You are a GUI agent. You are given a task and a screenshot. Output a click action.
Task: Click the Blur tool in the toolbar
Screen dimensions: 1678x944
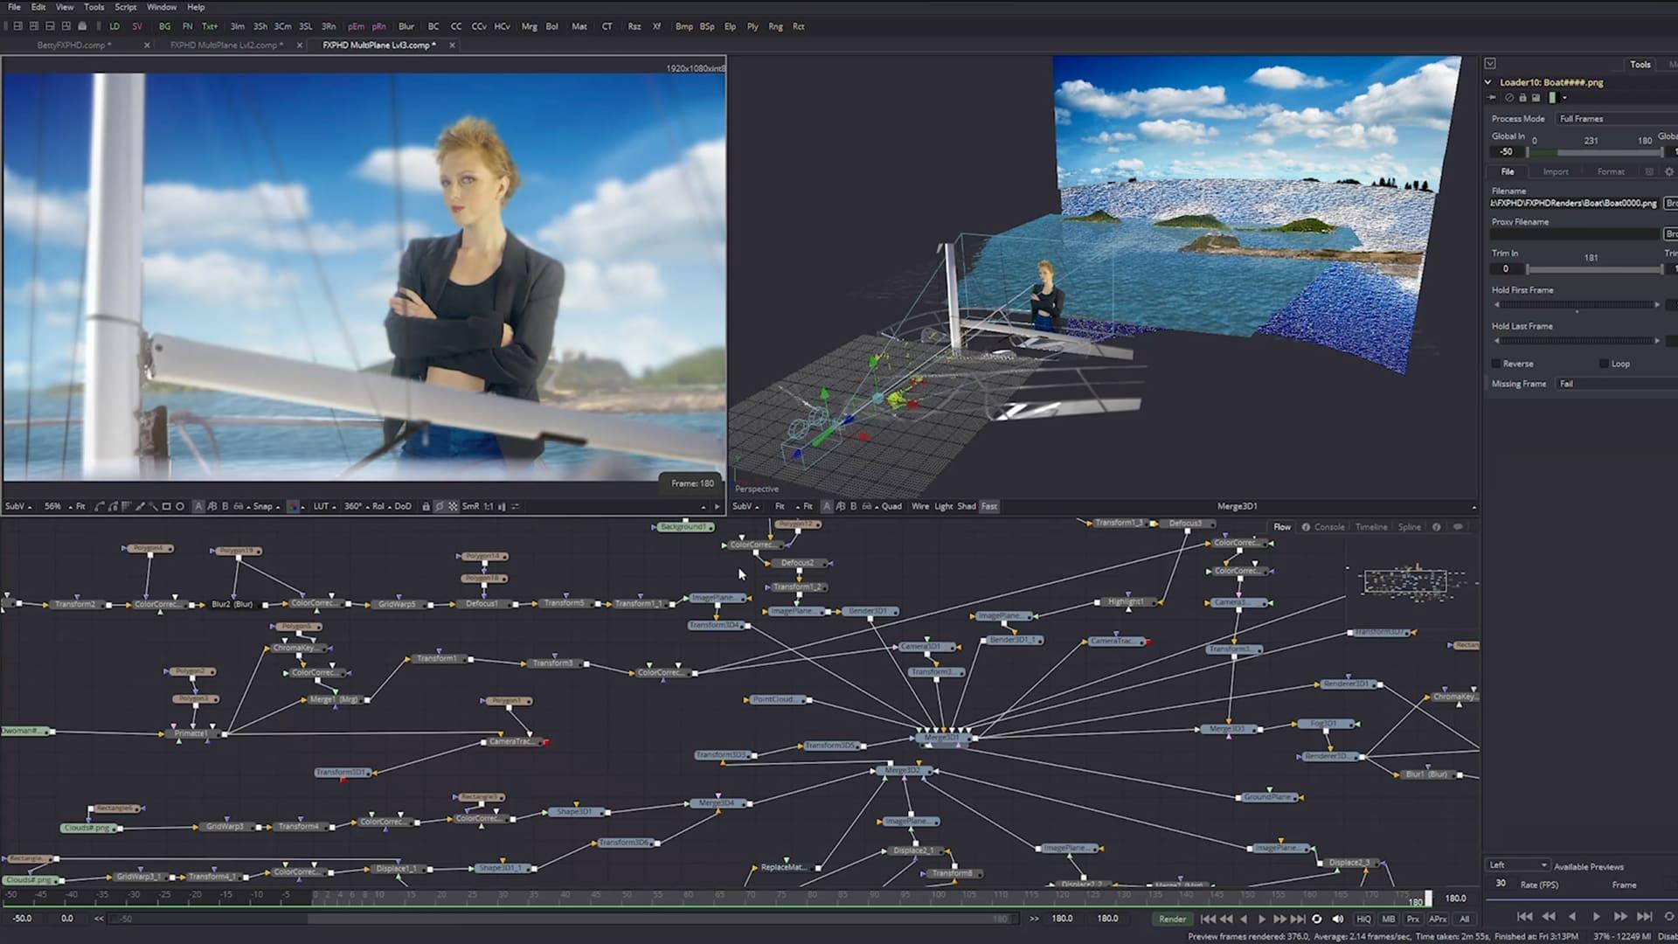click(x=406, y=26)
